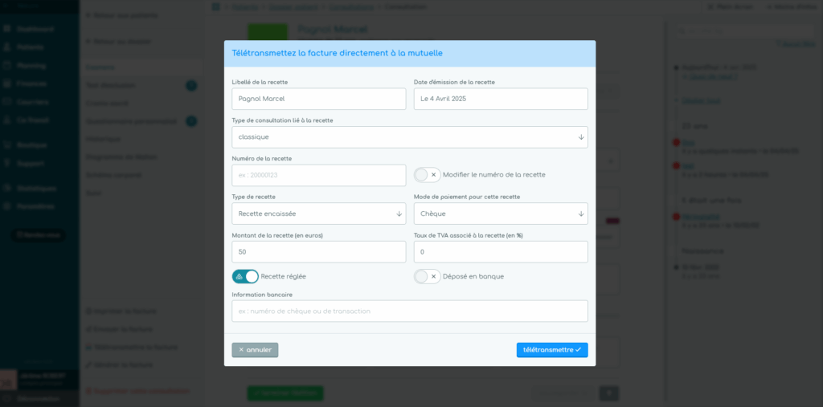Select the Montant de la recette field
Screen dimensions: 823x407
click(318, 252)
